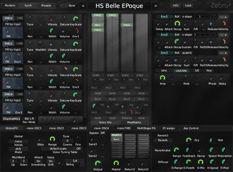This screenshot has height=172, width=233.
Task: Adjust the Output knob
Action: point(98,163)
